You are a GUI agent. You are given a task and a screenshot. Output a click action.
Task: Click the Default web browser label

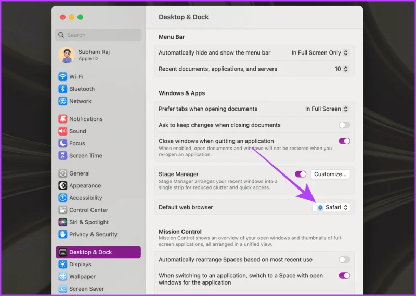(x=186, y=207)
